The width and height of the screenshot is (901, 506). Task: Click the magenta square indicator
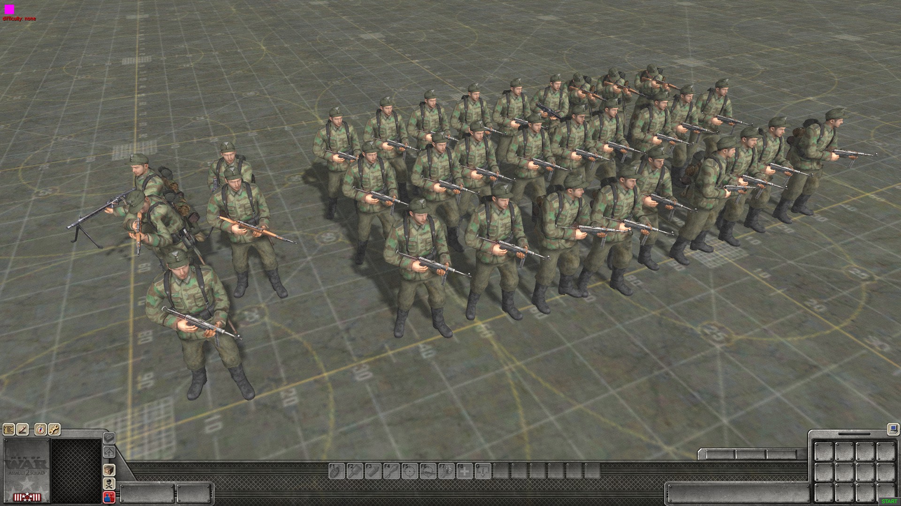click(x=9, y=9)
